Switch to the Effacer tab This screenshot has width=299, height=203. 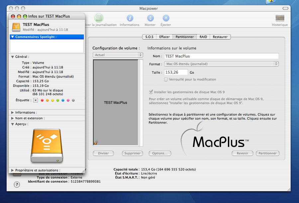[164, 37]
